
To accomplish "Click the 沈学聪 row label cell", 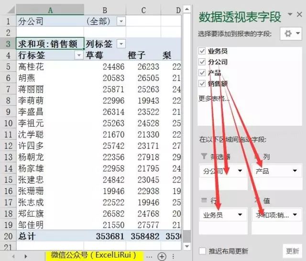I will tap(50, 135).
